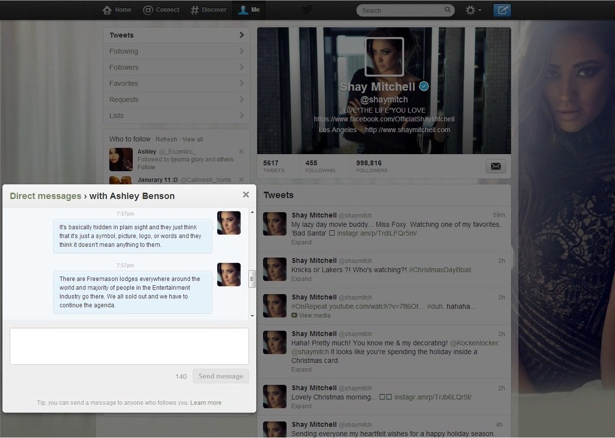Open the instagr.am/p/TrJb6LQr5t link

tap(432, 397)
